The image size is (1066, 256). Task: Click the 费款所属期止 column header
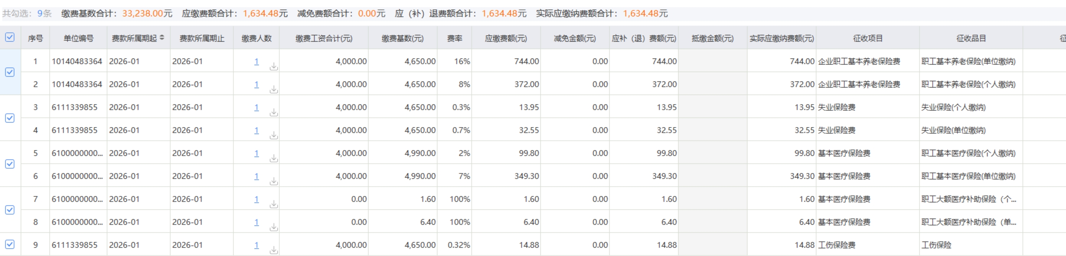coord(202,39)
